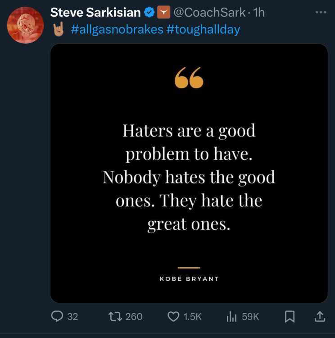Click the 1.5K likes count
The height and width of the screenshot is (338, 335).
pos(193,317)
